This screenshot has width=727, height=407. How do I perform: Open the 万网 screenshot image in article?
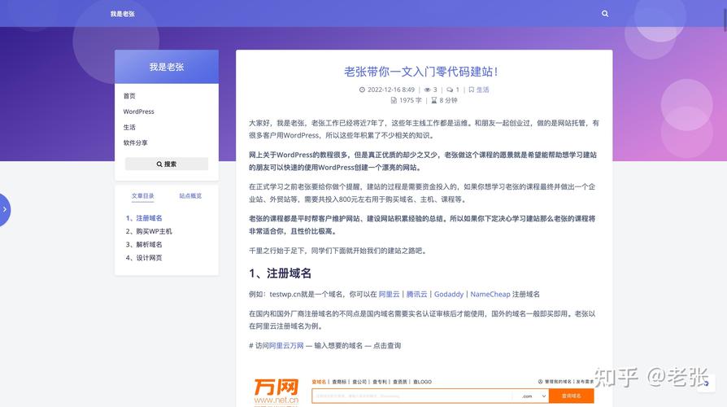coord(423,390)
